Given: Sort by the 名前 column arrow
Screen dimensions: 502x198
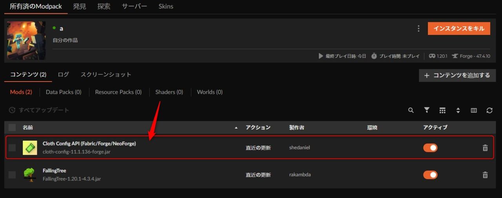Looking at the screenshot, I should click(x=236, y=128).
